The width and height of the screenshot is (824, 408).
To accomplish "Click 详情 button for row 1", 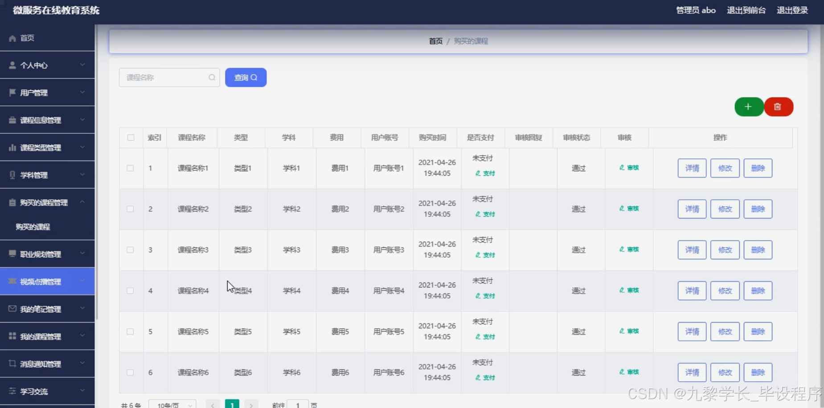I will [x=692, y=168].
